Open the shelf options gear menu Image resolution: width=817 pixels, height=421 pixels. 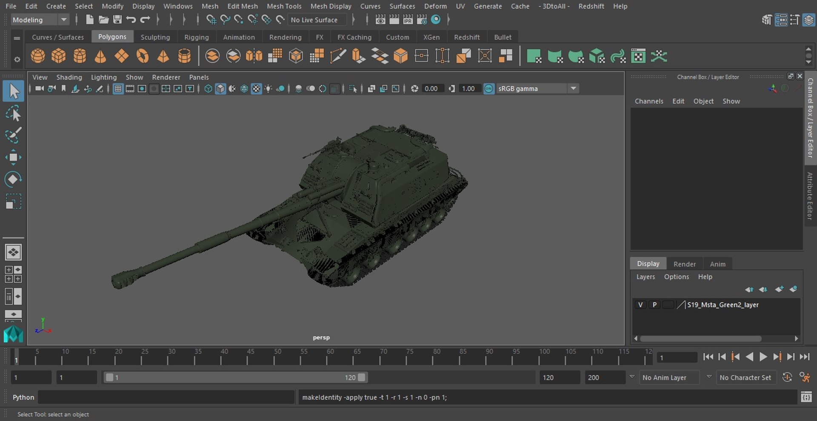click(x=17, y=59)
